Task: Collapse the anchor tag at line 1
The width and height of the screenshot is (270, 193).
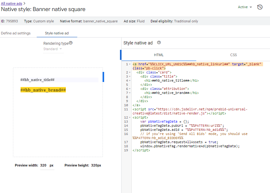Action: pyautogui.click(x=130, y=64)
